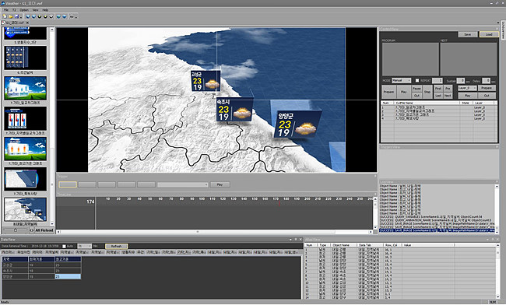
Task: Open the MODE Manual dropdown
Action: (x=402, y=80)
